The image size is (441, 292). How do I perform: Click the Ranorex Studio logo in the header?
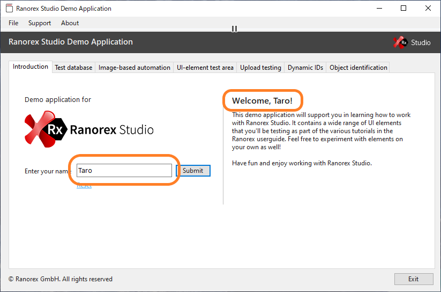pyautogui.click(x=412, y=42)
